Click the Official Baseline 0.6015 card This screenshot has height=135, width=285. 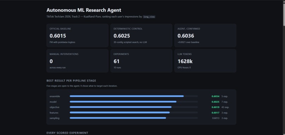click(77, 35)
